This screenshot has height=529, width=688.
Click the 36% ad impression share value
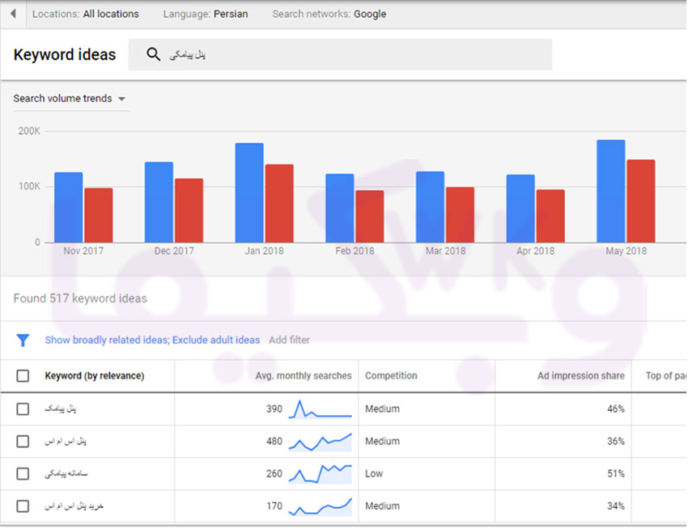[x=616, y=442]
